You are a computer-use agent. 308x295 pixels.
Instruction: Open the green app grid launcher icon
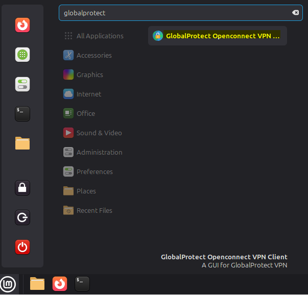pos(22,55)
